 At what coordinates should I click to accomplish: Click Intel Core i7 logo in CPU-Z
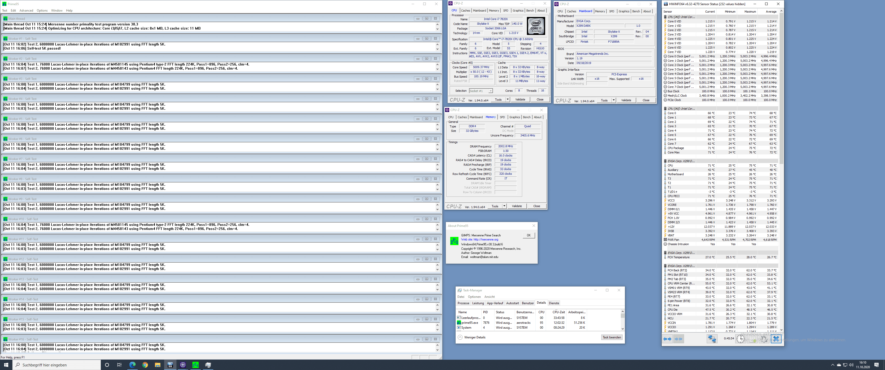pyautogui.click(x=536, y=26)
